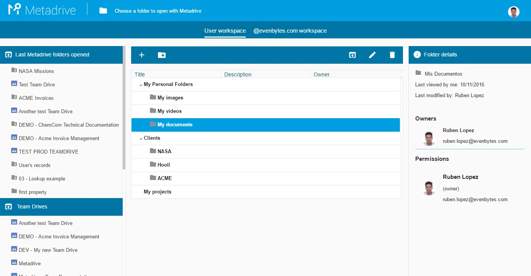Switch to User workspace tab
This screenshot has width=531, height=276.
coord(225,31)
